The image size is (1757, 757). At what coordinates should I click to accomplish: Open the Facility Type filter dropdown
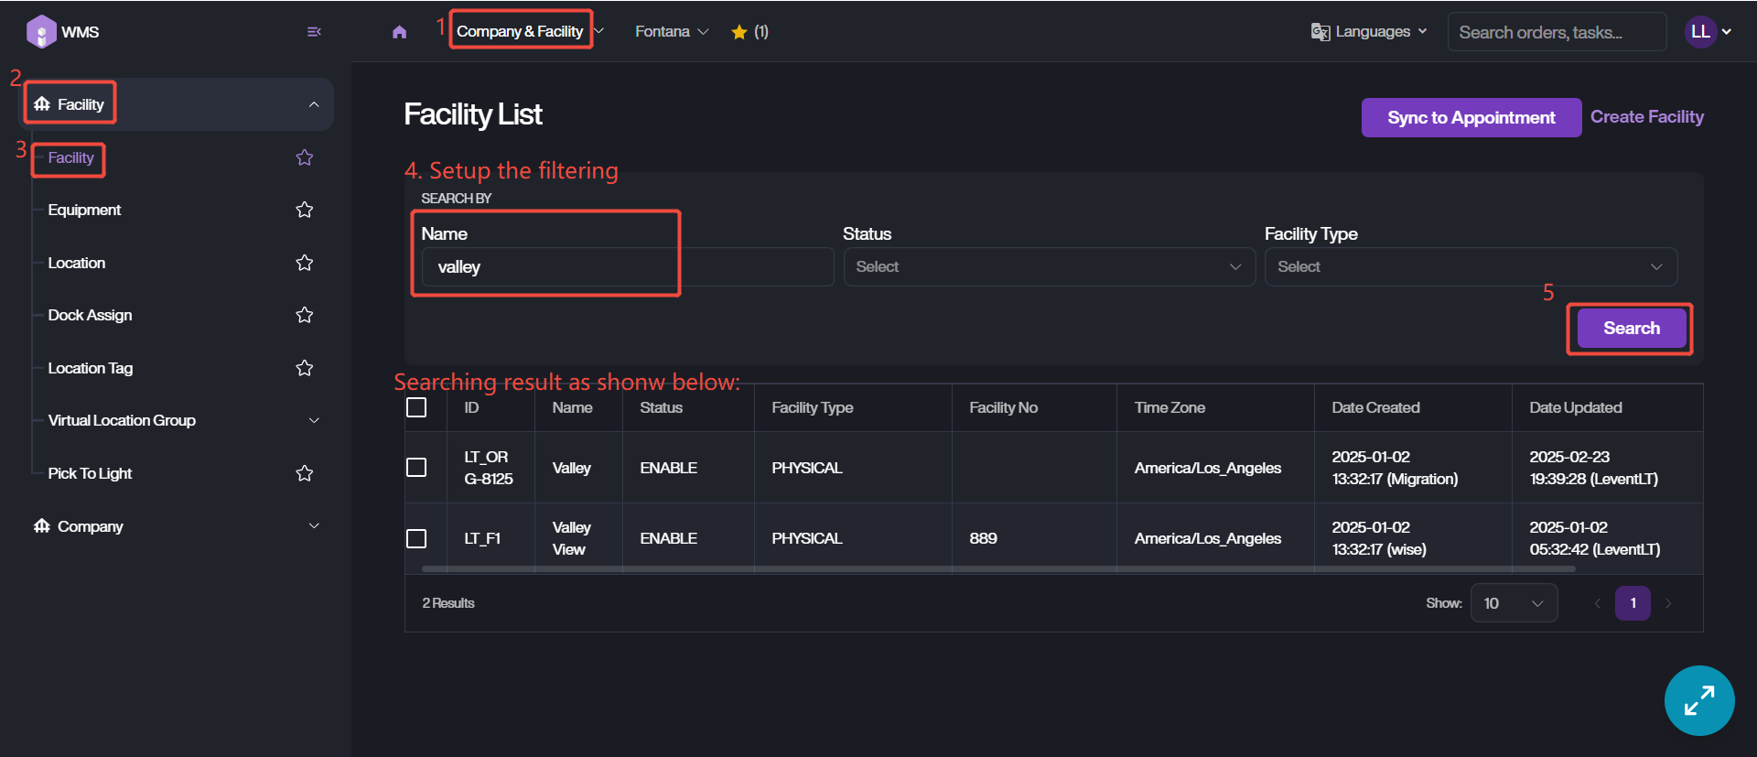click(1470, 267)
